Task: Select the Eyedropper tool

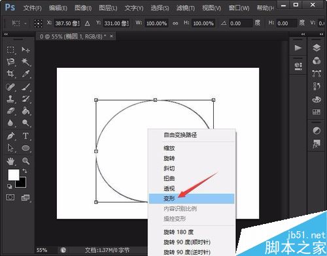Action: click(26, 74)
